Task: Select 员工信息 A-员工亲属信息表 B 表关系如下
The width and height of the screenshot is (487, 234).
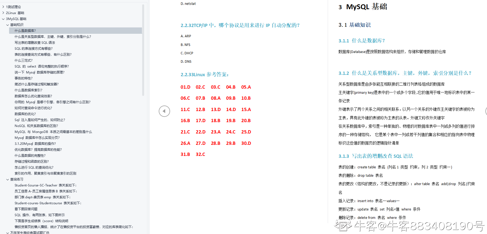Action: [46, 191]
